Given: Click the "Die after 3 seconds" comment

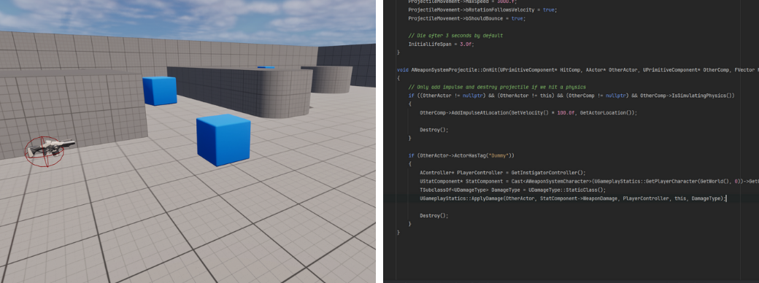Looking at the screenshot, I should pos(455,35).
